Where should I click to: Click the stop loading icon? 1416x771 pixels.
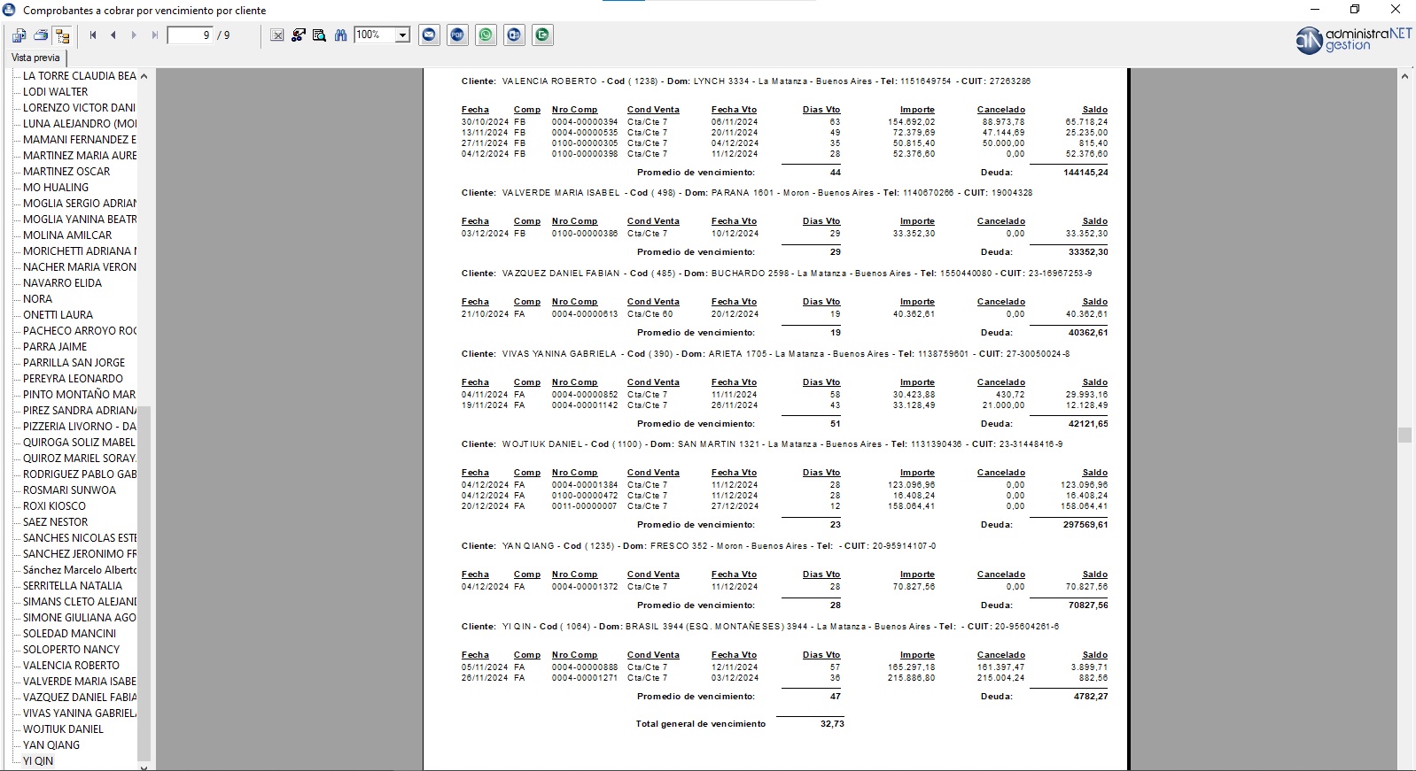277,35
